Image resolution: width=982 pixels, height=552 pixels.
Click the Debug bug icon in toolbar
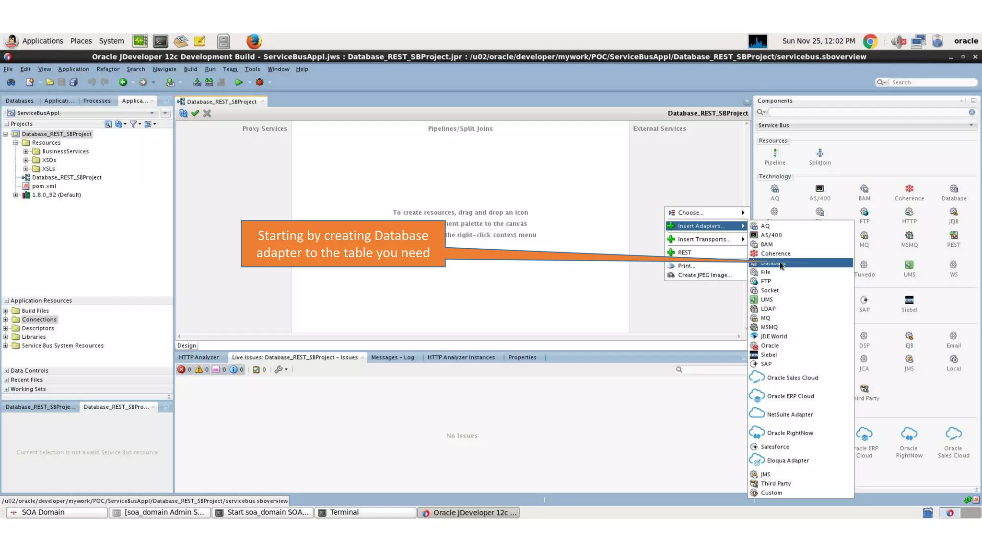pyautogui.click(x=259, y=82)
